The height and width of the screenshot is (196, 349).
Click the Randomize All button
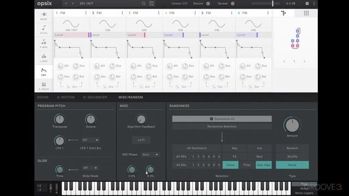[222, 119]
